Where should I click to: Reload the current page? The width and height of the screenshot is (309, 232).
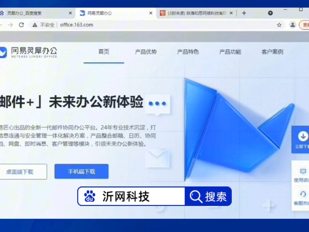[x=21, y=25]
